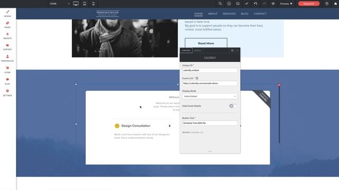This screenshot has width=339, height=190.
Task: Switch to tablet device view
Action: tap(85, 4)
